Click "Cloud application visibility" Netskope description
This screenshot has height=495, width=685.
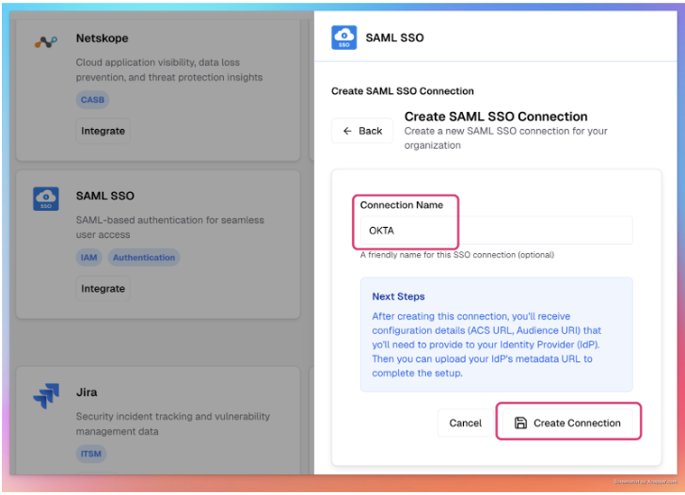tap(169, 70)
